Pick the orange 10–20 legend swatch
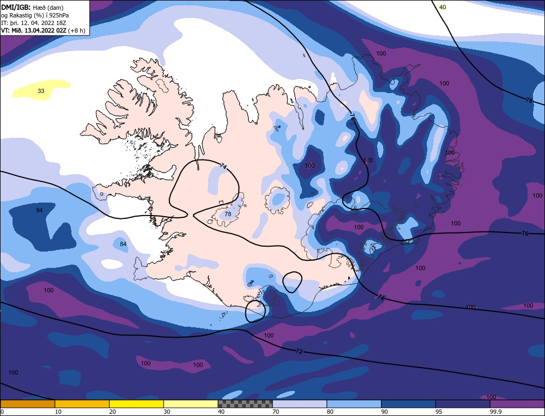This screenshot has height=416, width=545. click(82, 403)
